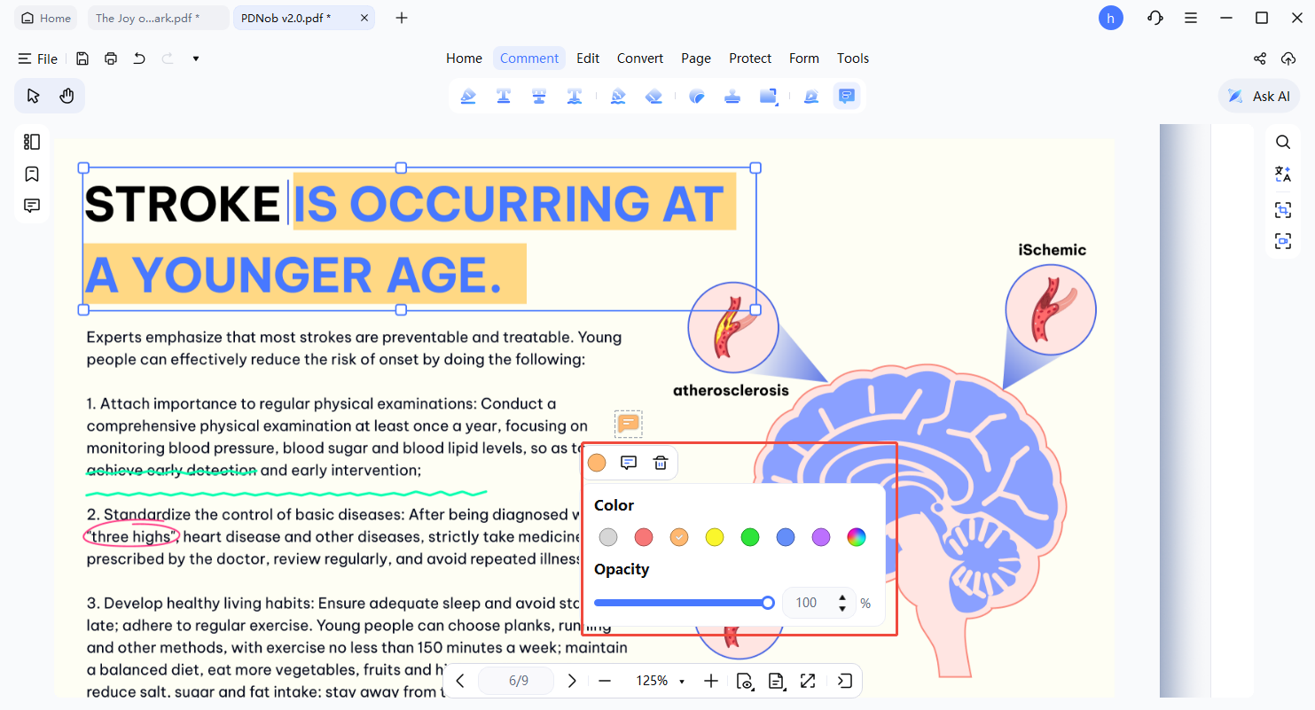This screenshot has height=710, width=1315.
Task: Click the Ask AI button
Action: [1259, 96]
